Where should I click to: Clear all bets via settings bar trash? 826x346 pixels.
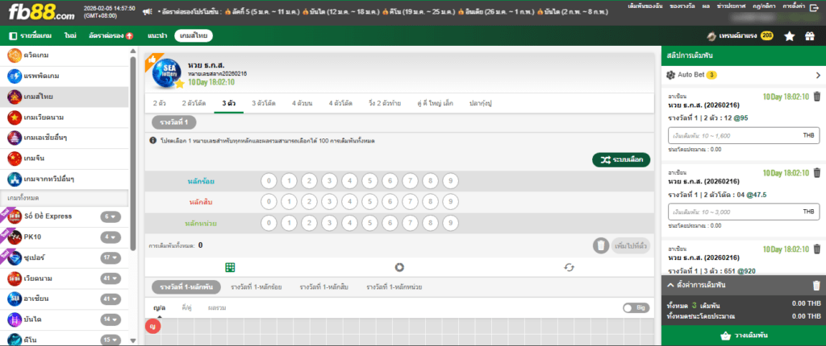[x=816, y=286]
